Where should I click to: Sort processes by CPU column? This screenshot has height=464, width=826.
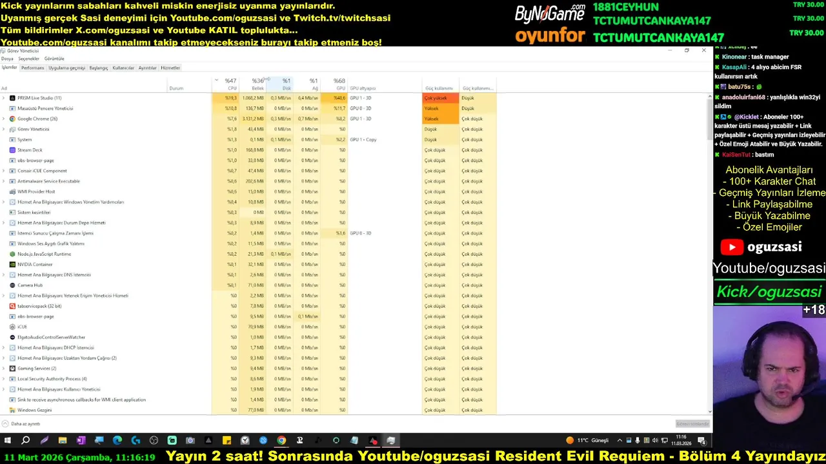point(226,84)
